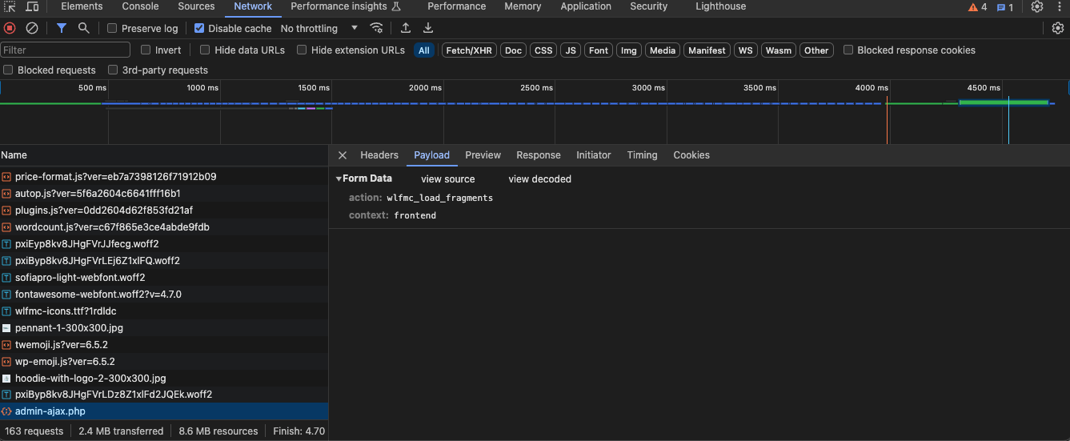Open the request Cookies tab
The height and width of the screenshot is (441, 1070).
(x=691, y=155)
